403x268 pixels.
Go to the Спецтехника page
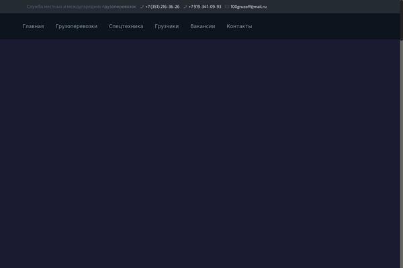tap(126, 26)
